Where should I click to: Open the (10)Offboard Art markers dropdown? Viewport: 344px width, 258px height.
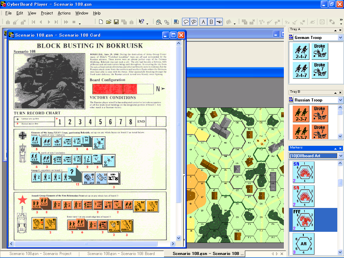pos(340,156)
